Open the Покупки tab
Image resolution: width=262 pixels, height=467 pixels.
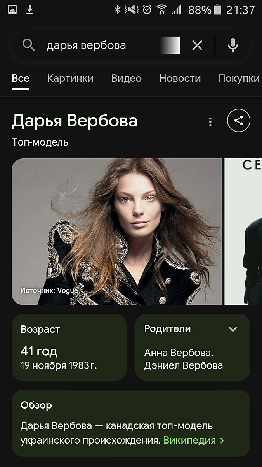coord(239,78)
